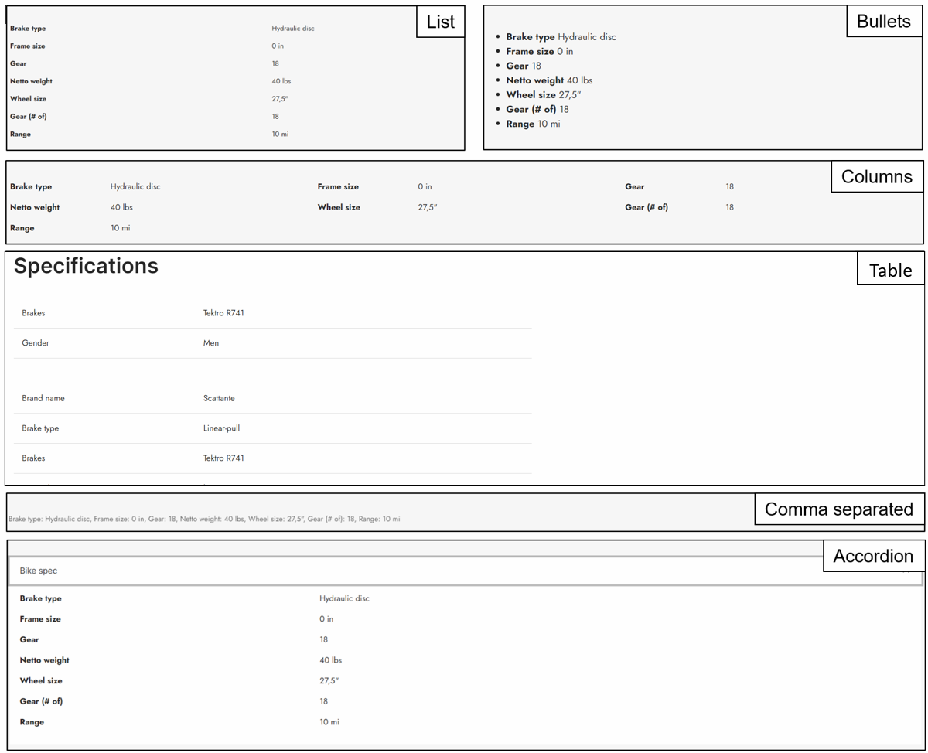Click Netto weight label in Columns section

click(x=35, y=208)
